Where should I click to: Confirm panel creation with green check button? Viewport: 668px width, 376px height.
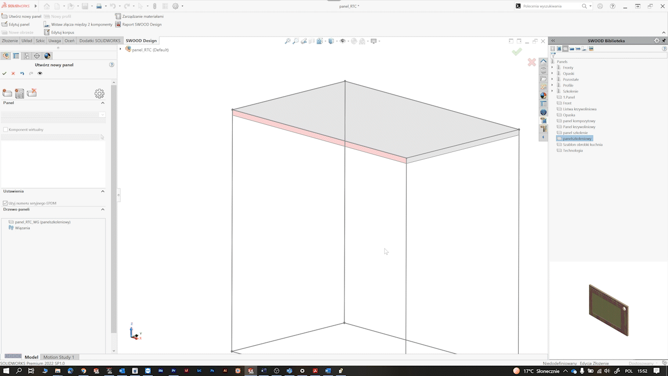(517, 51)
